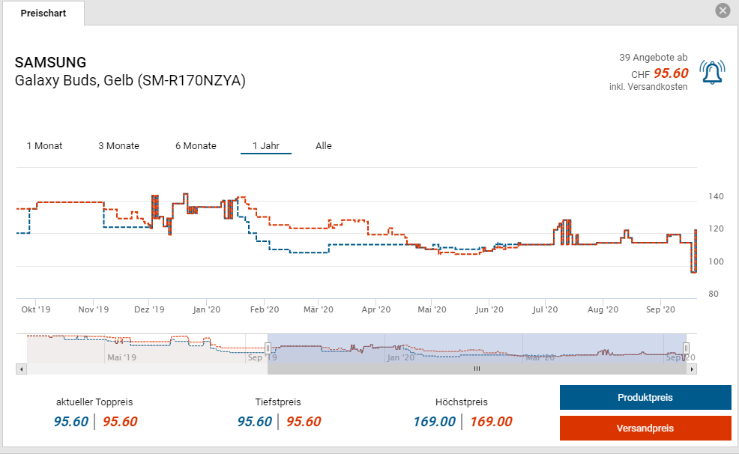Click the right range handle in navigator
Image resolution: width=739 pixels, height=454 pixels.
point(686,348)
